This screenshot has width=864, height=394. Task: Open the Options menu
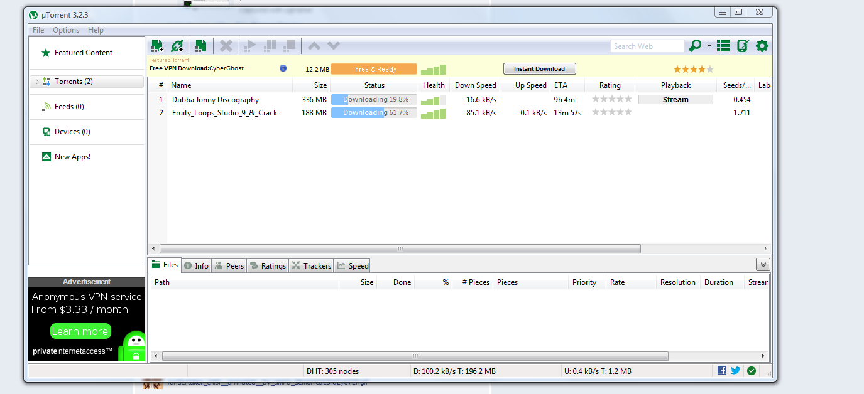[66, 30]
